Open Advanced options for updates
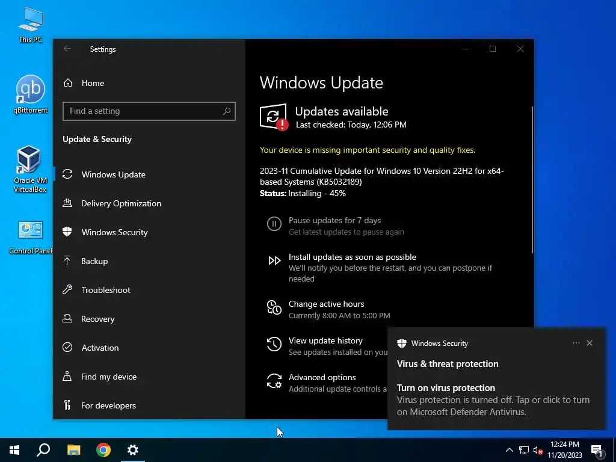This screenshot has width=616, height=462. (x=322, y=377)
